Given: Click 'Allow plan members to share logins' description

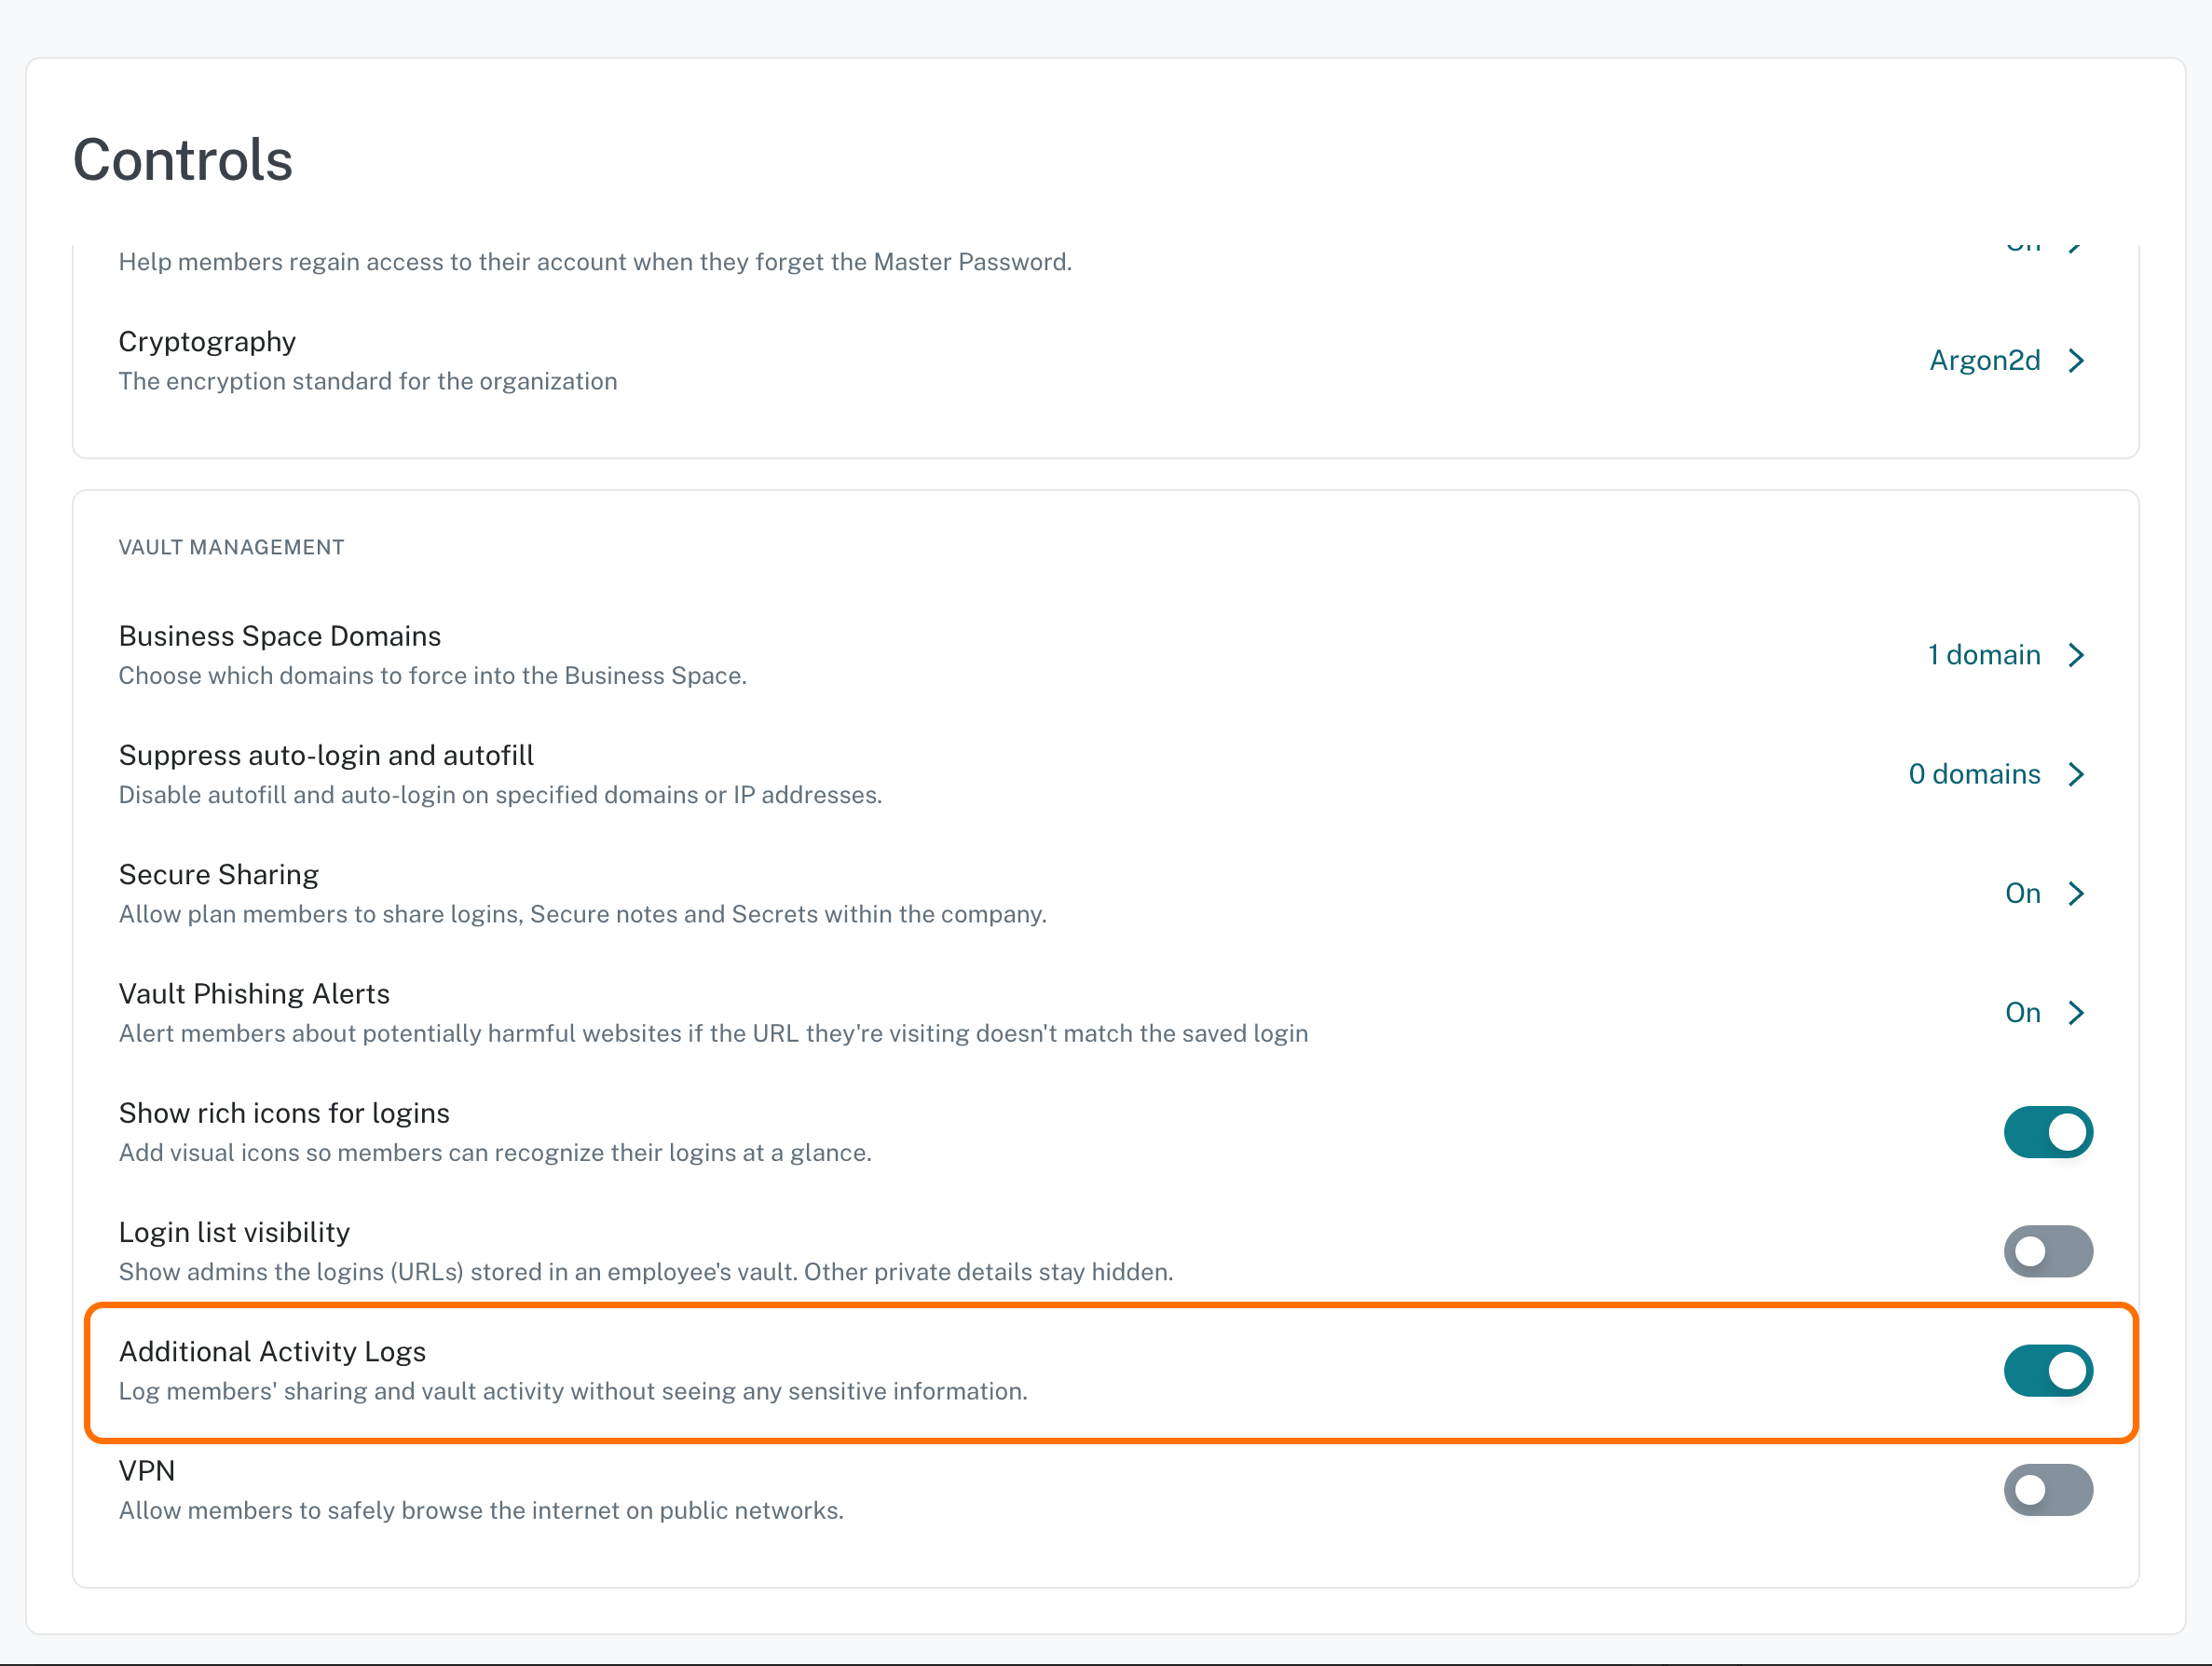Looking at the screenshot, I should click(583, 914).
